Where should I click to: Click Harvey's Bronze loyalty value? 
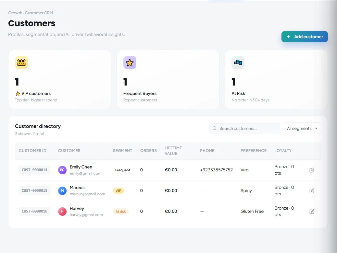pyautogui.click(x=284, y=211)
